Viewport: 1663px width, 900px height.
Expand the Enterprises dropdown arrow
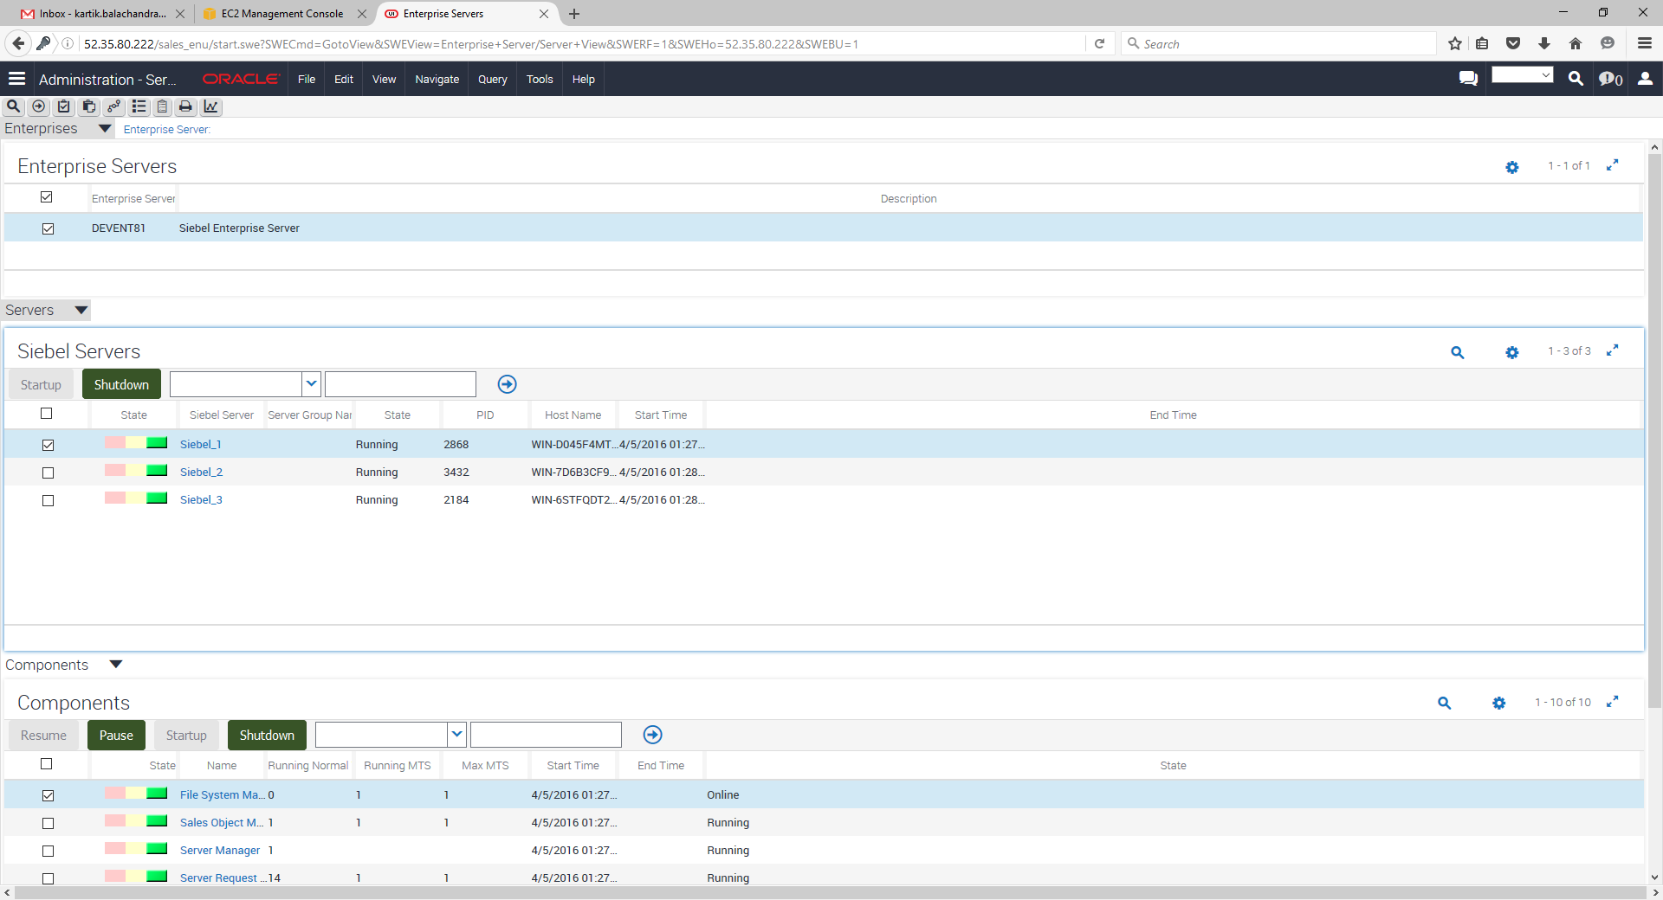105,128
